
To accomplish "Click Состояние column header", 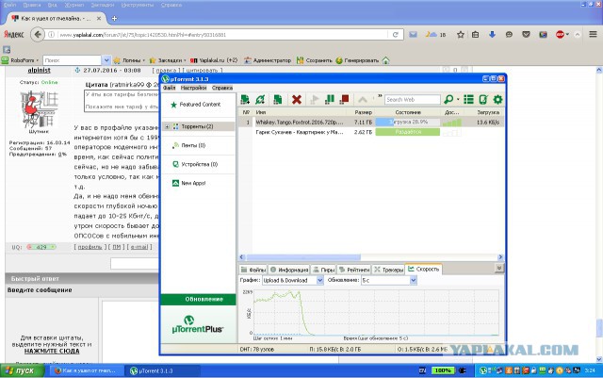I will pyautogui.click(x=408, y=112).
